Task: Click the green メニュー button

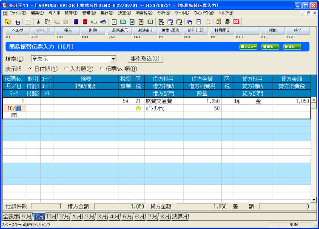Action: (248, 47)
